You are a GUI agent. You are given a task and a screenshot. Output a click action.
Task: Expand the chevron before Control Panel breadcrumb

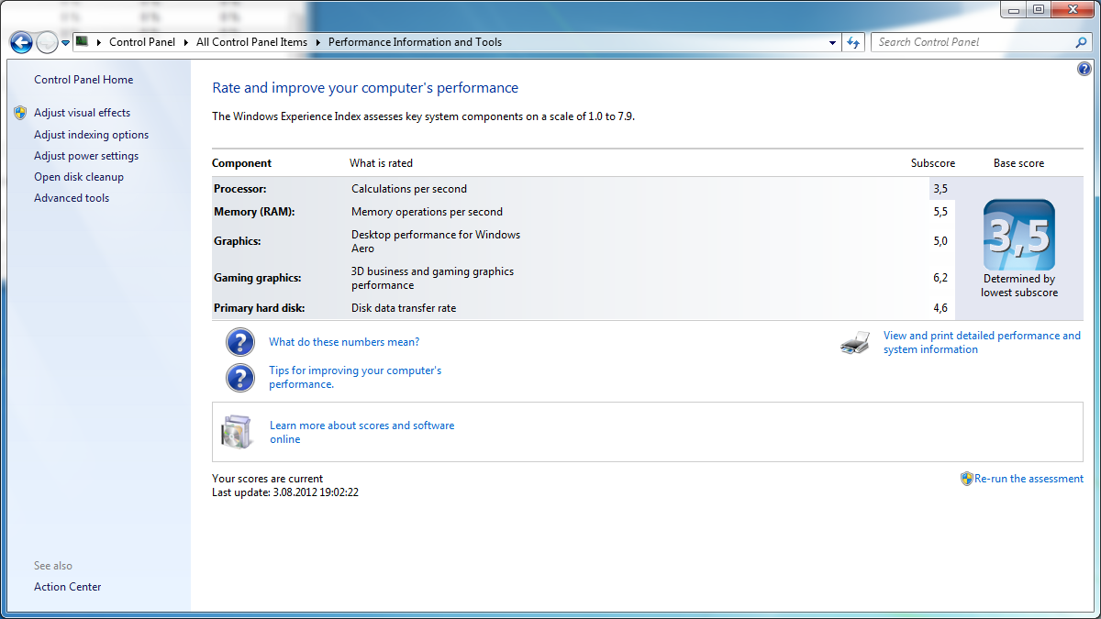pyautogui.click(x=99, y=42)
